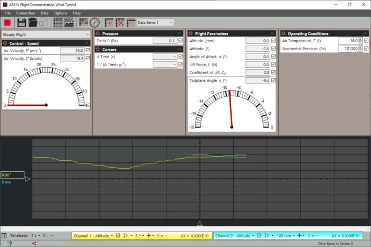
Task: Toggle the Air Temperature checkbox
Action: click(366, 41)
